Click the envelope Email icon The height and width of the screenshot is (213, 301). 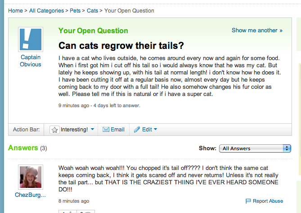[106, 130]
